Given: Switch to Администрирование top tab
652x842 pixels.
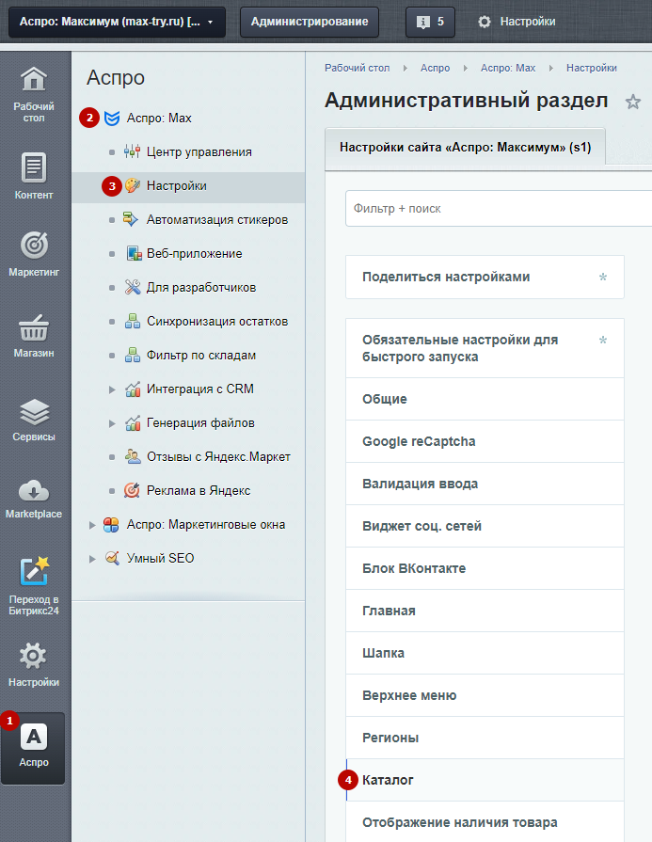Looking at the screenshot, I should pos(310,22).
